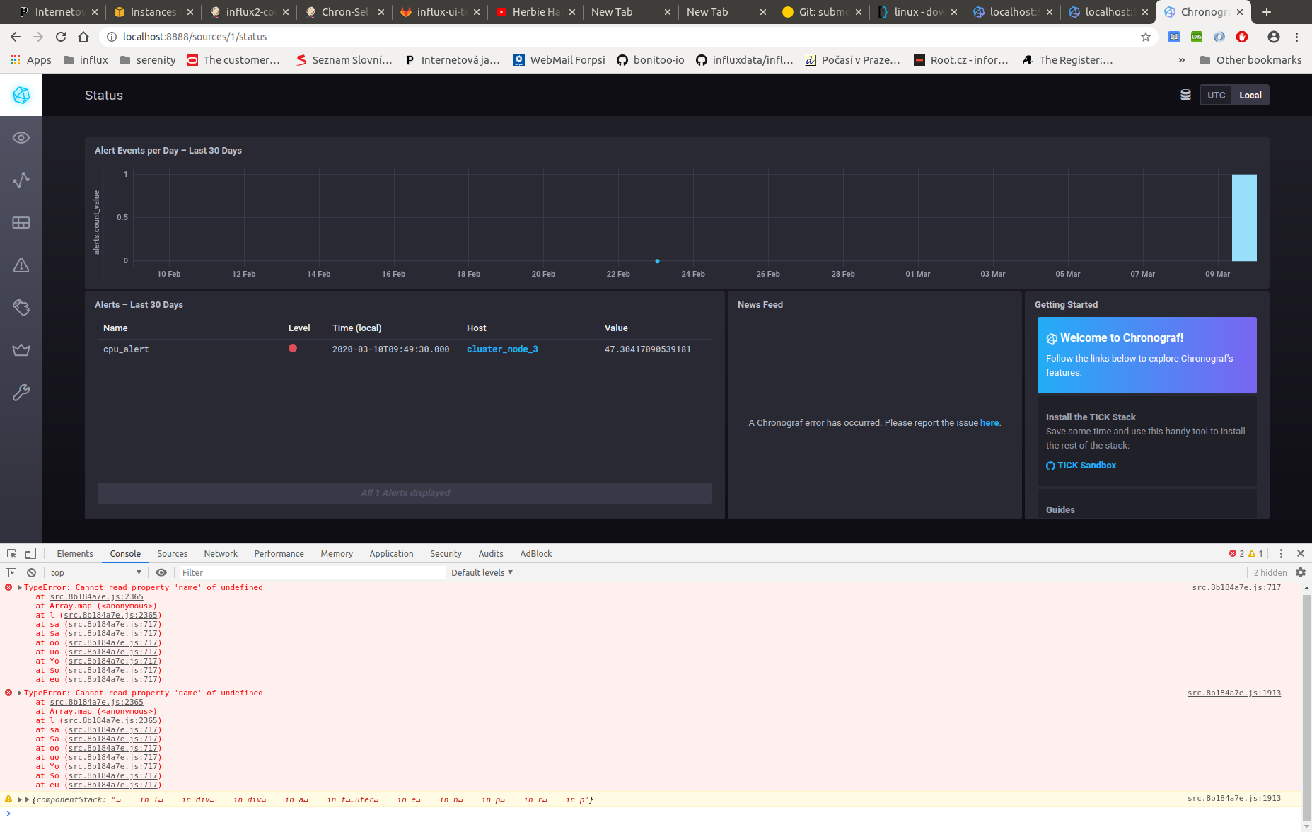Click the cpu_alert red level indicator
This screenshot has width=1312, height=832.
(x=293, y=347)
